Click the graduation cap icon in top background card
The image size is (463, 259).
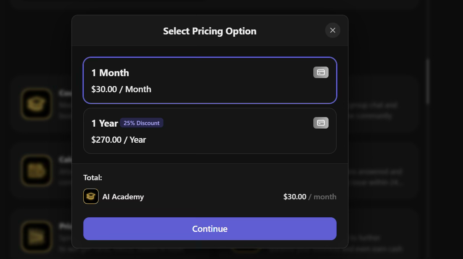(37, 104)
